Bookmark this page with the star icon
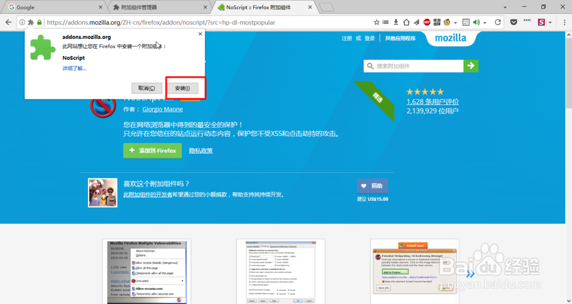572x304 pixels. click(376, 23)
